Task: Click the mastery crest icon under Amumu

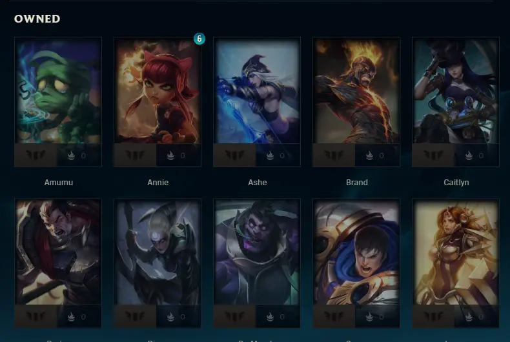Action: click(x=36, y=156)
